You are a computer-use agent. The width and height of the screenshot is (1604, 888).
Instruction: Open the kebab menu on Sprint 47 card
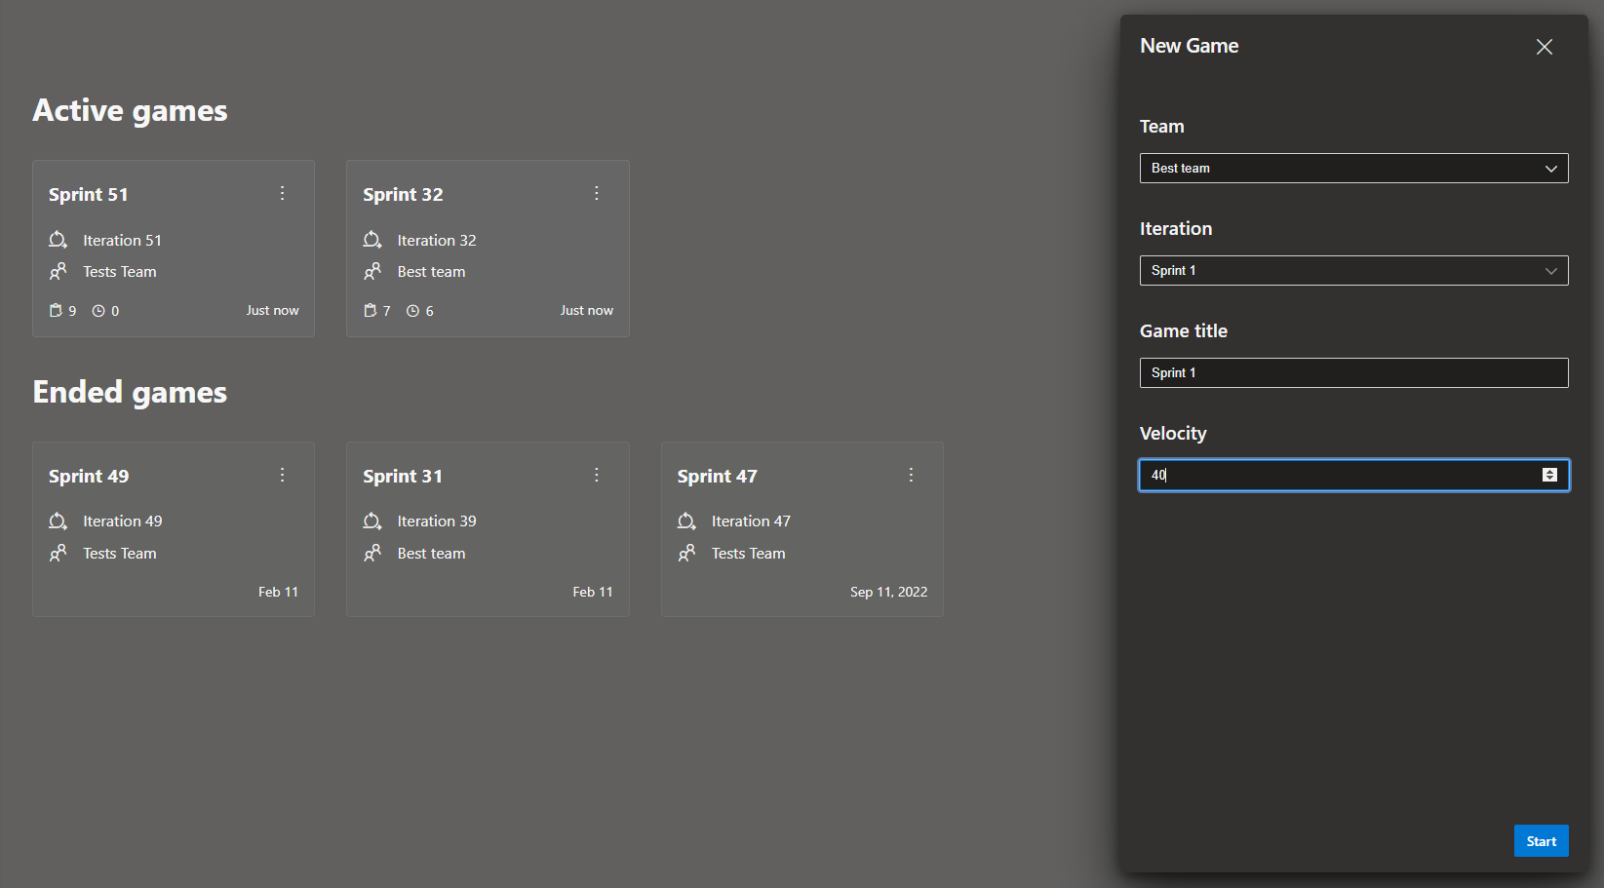click(911, 475)
